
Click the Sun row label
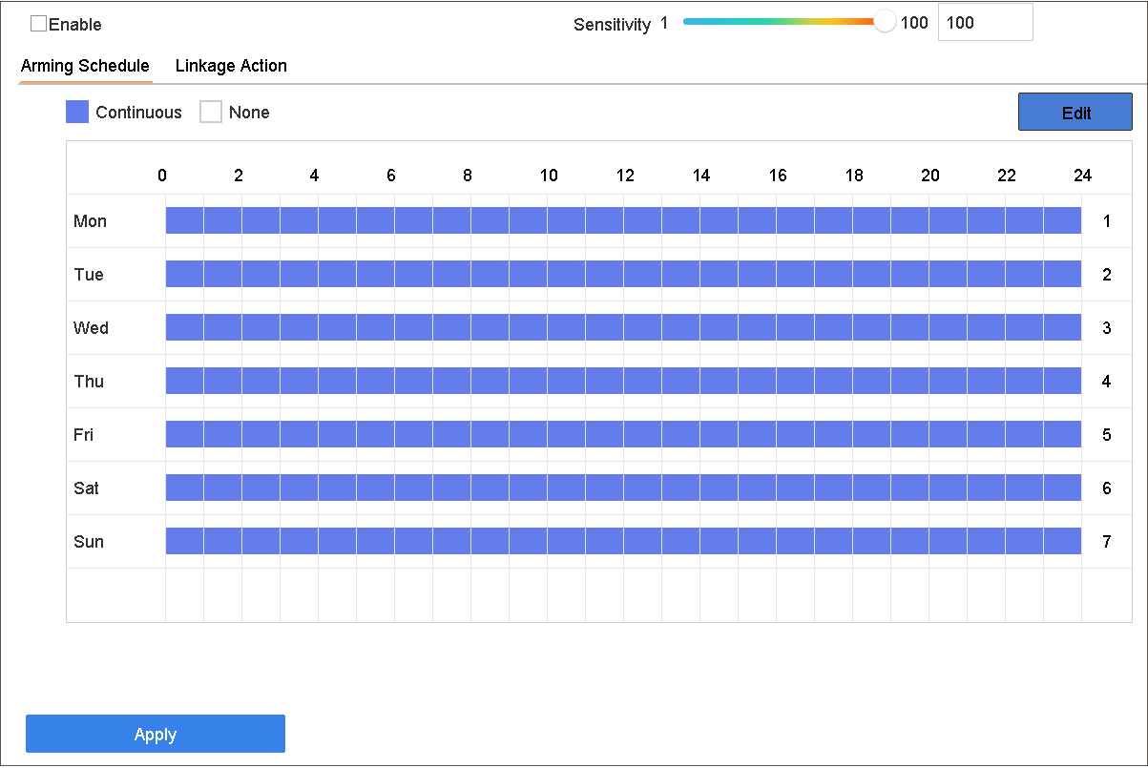pyautogui.click(x=89, y=542)
